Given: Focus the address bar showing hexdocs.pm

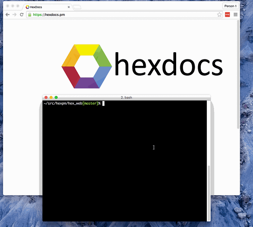Looking at the screenshot, I should (124, 15).
